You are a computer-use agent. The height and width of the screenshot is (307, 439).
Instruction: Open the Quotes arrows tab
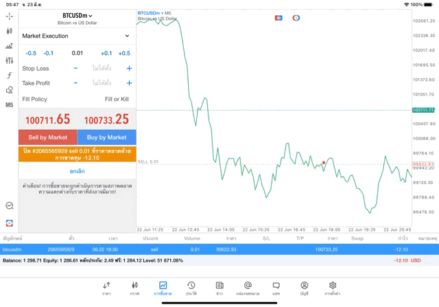[106, 288]
